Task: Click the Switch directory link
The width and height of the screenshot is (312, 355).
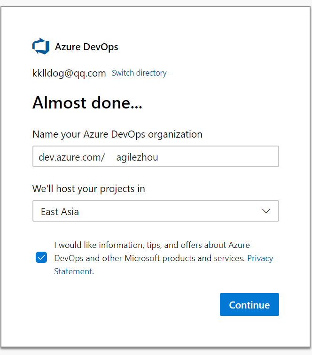Action: coord(139,73)
